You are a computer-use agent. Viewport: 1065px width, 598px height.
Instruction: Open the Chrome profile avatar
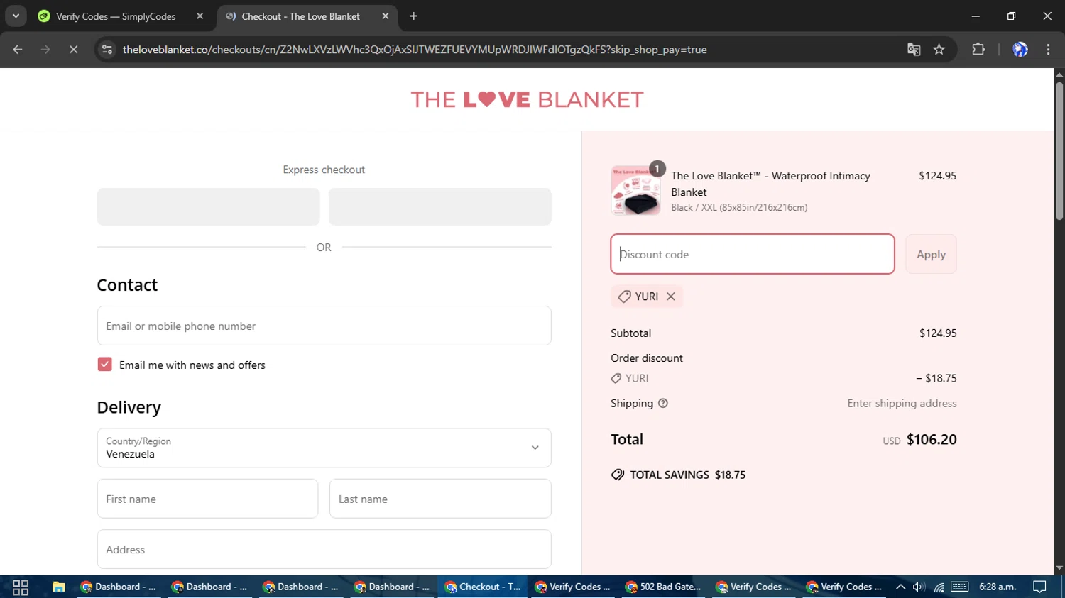click(1020, 50)
